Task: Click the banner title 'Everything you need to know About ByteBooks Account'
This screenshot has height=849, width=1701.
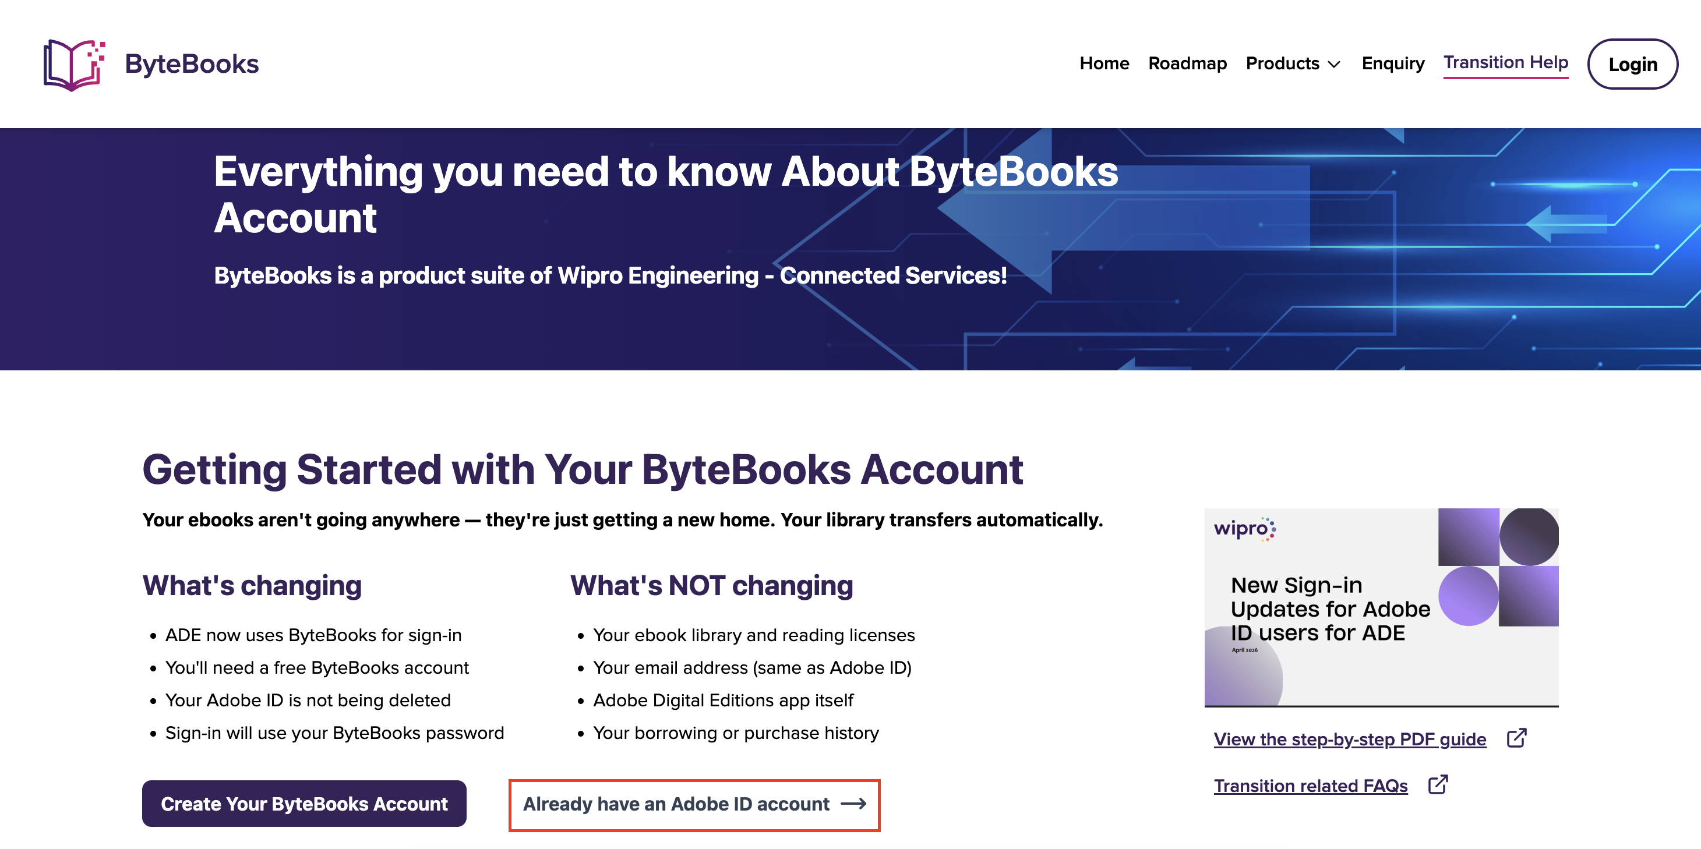Action: click(666, 194)
